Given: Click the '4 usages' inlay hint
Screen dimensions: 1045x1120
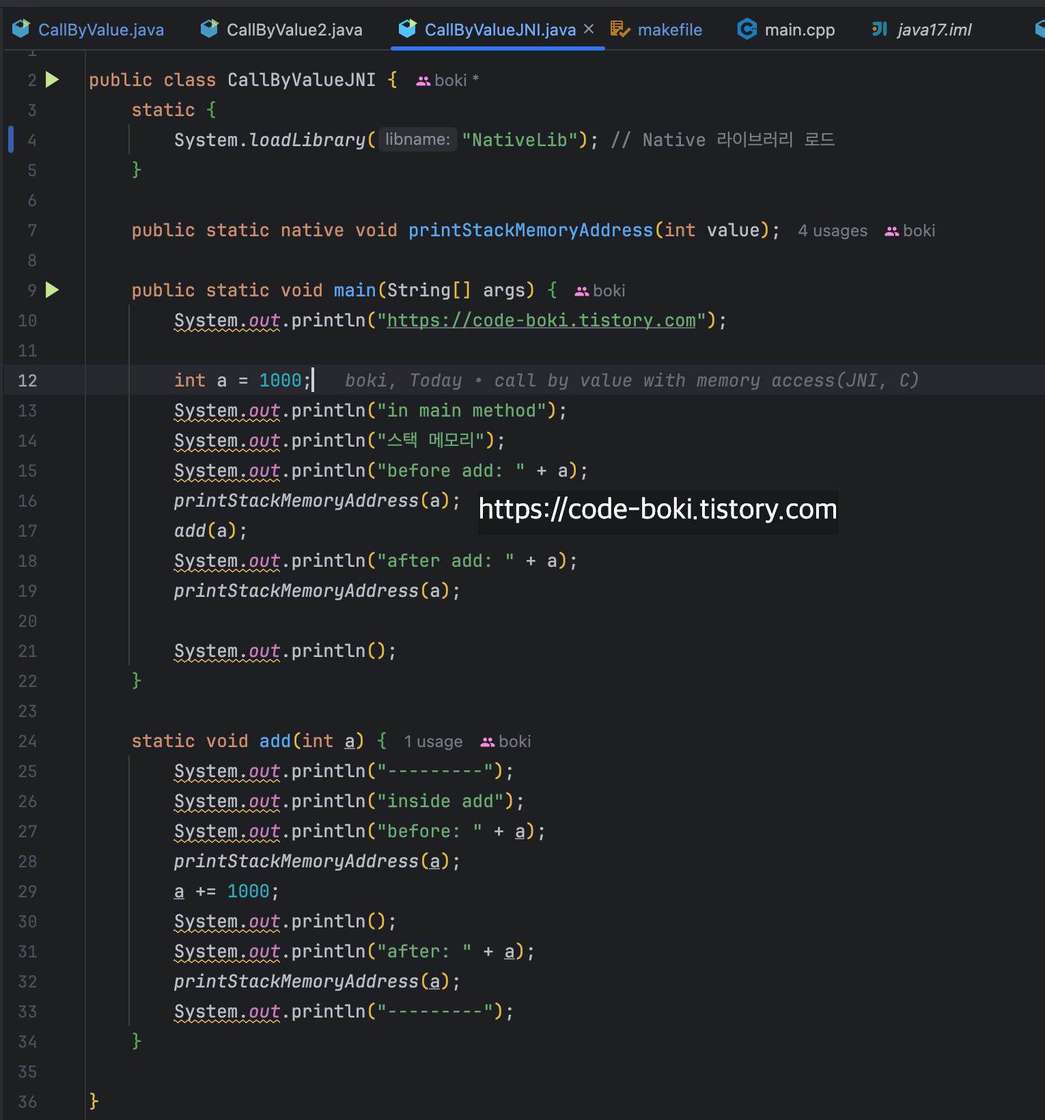Looking at the screenshot, I should click(833, 231).
